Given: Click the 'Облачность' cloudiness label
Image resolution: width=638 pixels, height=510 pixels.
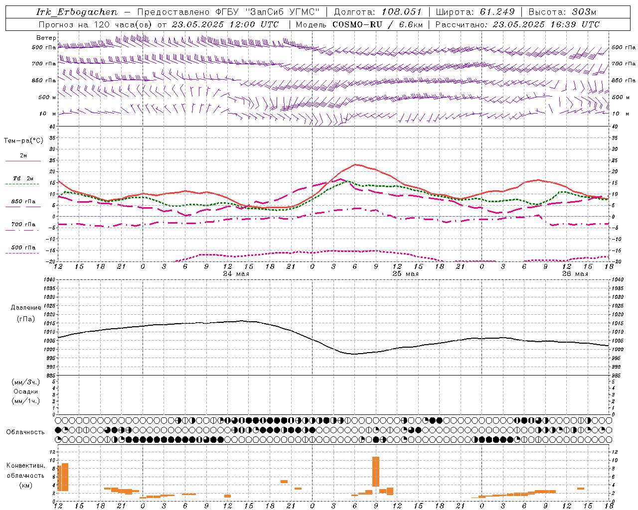Looking at the screenshot, I should tap(25, 432).
